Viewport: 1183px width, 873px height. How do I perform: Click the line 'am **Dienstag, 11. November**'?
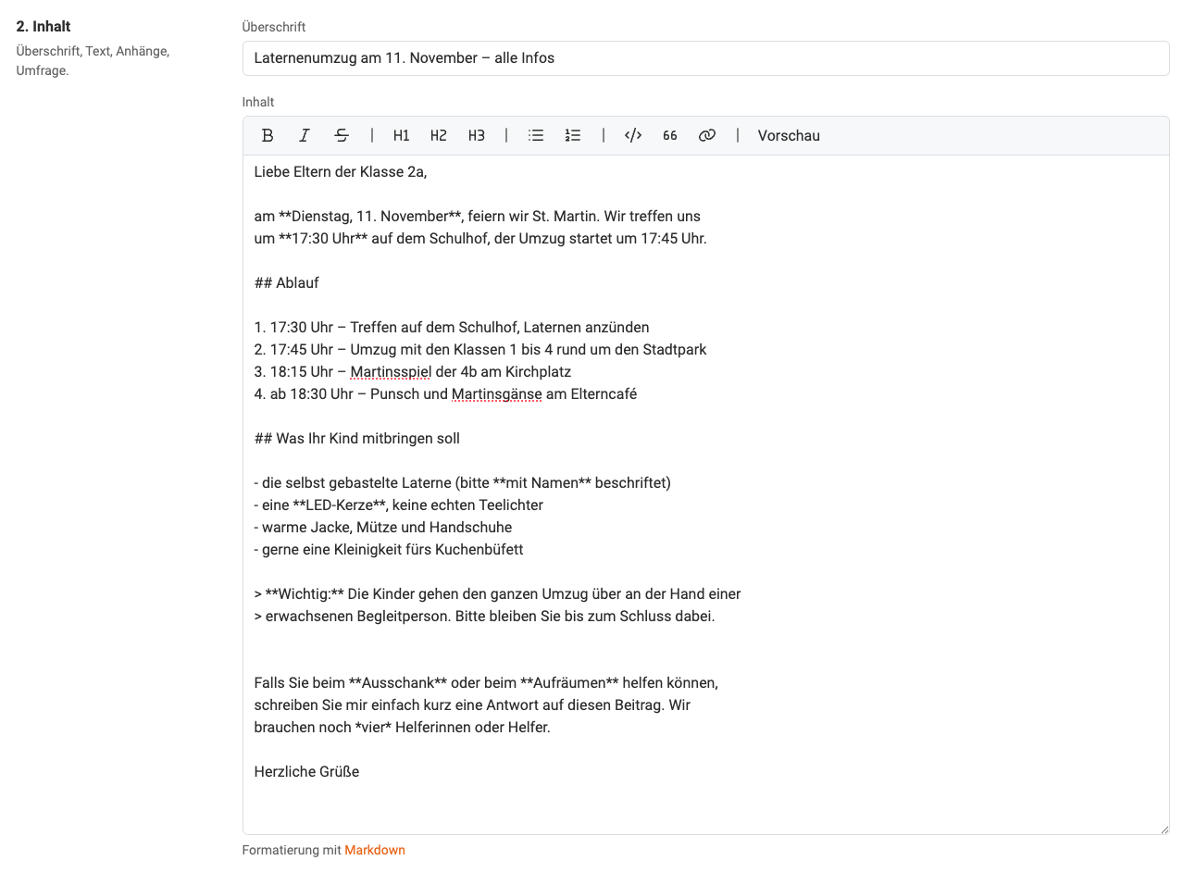(x=477, y=217)
